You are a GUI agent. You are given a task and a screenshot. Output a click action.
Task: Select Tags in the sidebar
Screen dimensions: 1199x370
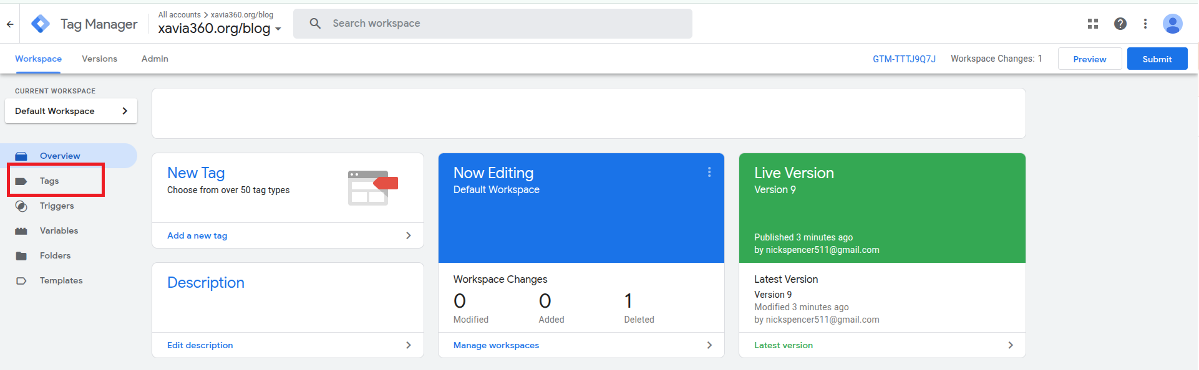pyautogui.click(x=49, y=181)
